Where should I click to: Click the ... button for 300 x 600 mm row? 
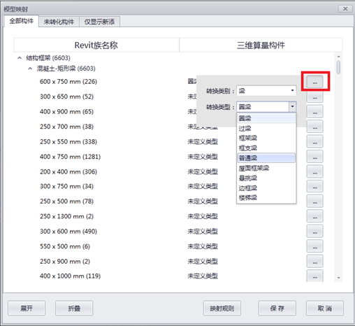pos(314,231)
